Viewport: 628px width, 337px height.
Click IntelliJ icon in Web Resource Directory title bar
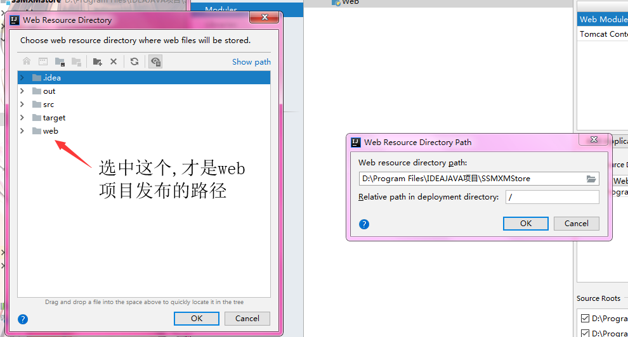[15, 20]
